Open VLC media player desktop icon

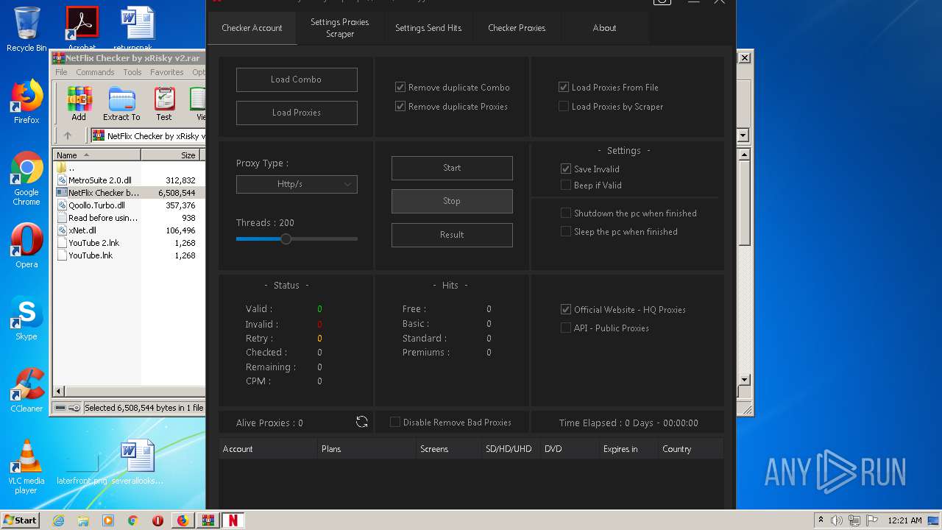point(26,467)
